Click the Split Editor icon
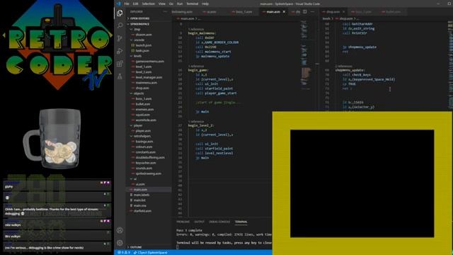453x255 pixels. click(305, 11)
